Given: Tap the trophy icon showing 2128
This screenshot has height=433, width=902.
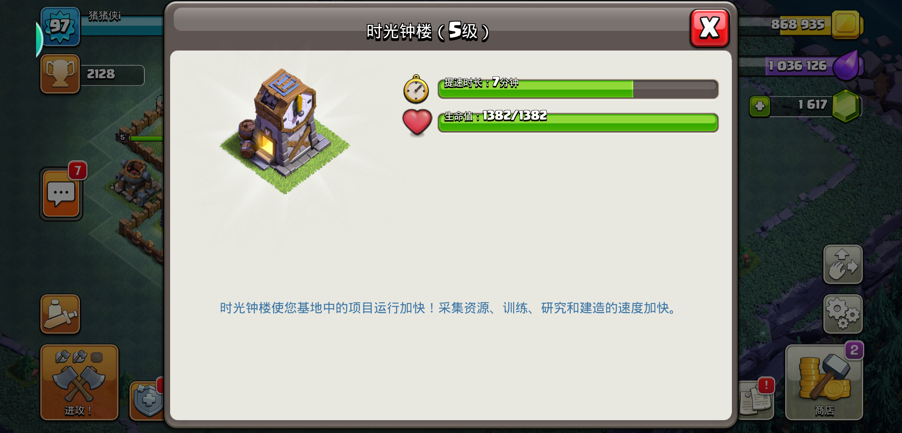Looking at the screenshot, I should coord(60,74).
